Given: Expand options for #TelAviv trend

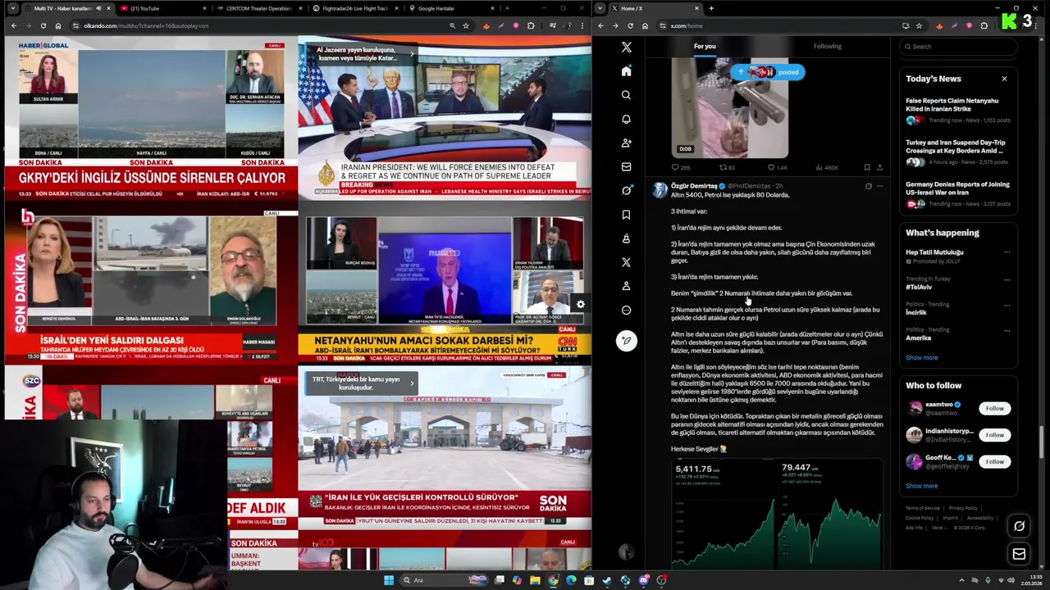Looking at the screenshot, I should (x=1007, y=279).
